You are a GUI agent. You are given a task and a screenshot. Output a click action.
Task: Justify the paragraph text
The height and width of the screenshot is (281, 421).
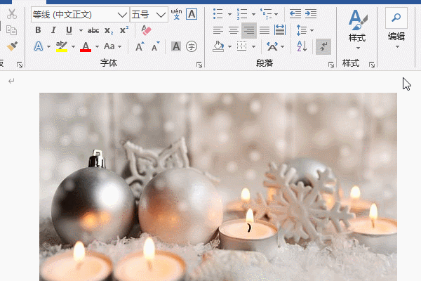point(265,30)
